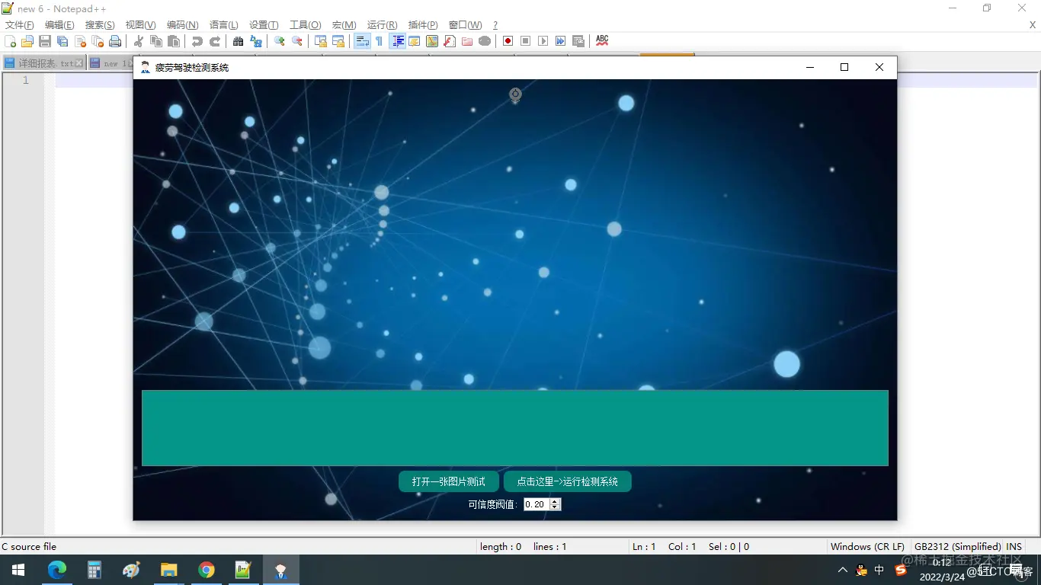1041x585 pixels.
Task: Print the document from toolbar
Action: point(115,41)
